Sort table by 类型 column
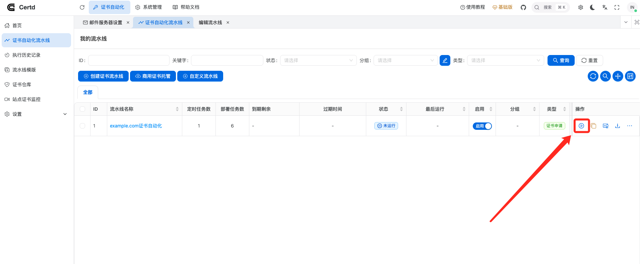 click(565, 109)
